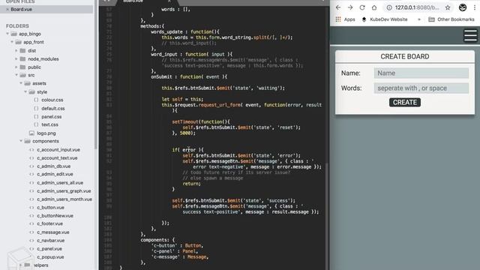Open Apps bookmarks shortcut

(x=345, y=19)
